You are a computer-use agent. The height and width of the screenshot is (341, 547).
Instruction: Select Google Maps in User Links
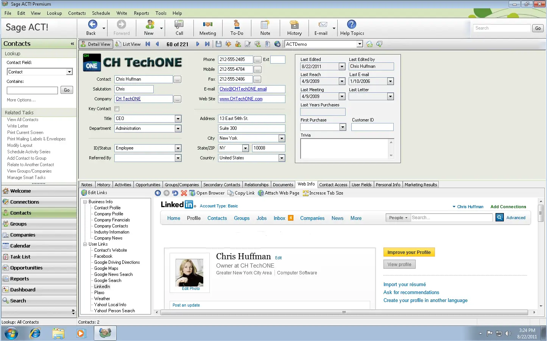(x=106, y=268)
